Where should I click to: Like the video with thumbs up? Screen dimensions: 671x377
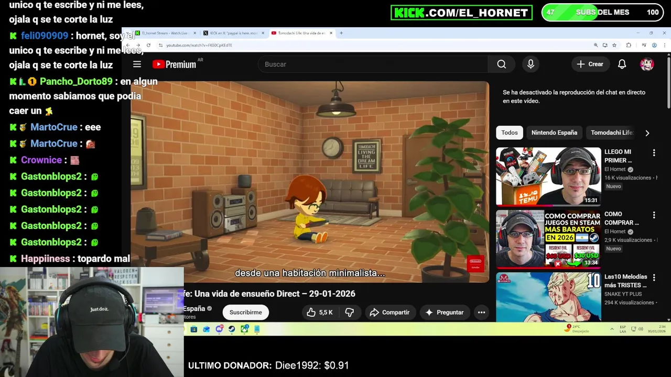pos(320,312)
